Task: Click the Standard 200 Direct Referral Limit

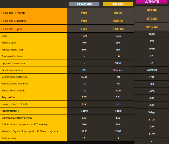Action: click(x=84, y=70)
